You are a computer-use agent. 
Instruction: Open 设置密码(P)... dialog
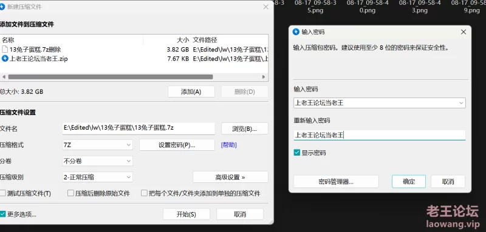coord(177,145)
